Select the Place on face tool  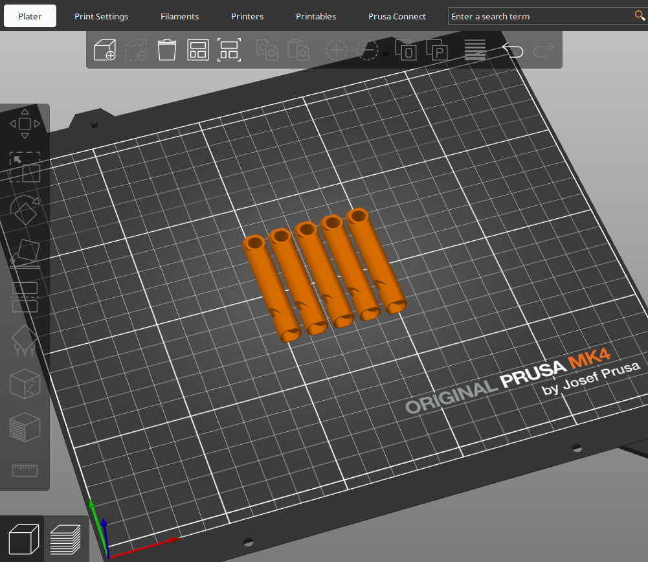point(25,253)
